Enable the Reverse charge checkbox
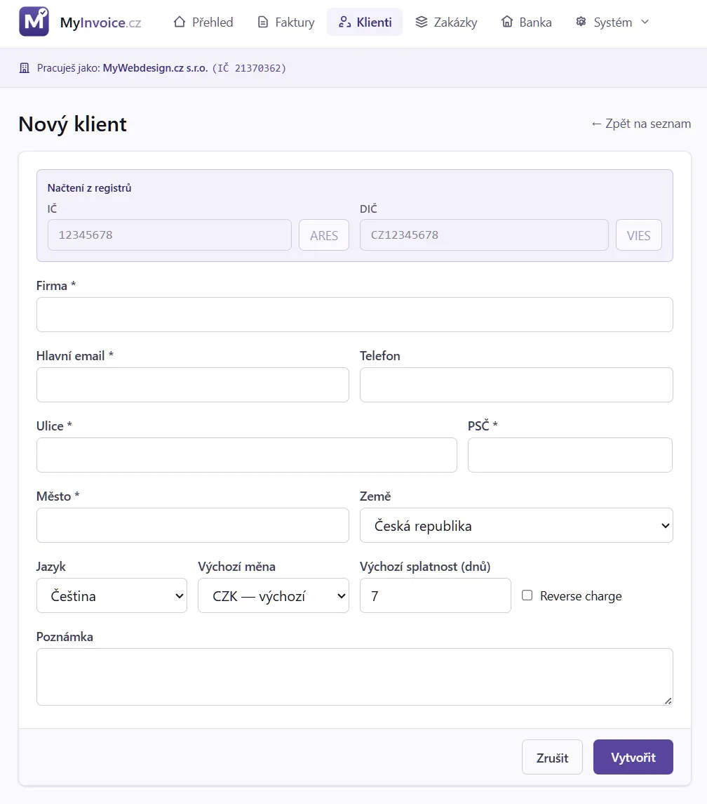Image resolution: width=707 pixels, height=804 pixels. 527,595
